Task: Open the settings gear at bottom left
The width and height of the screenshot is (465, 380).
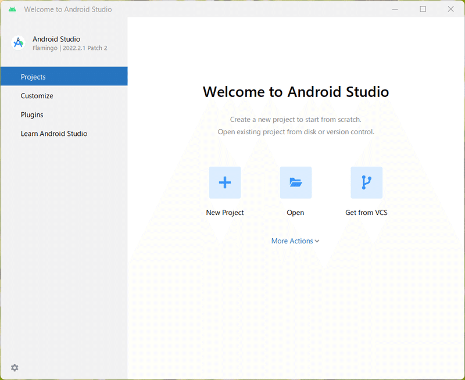Action: tap(15, 368)
